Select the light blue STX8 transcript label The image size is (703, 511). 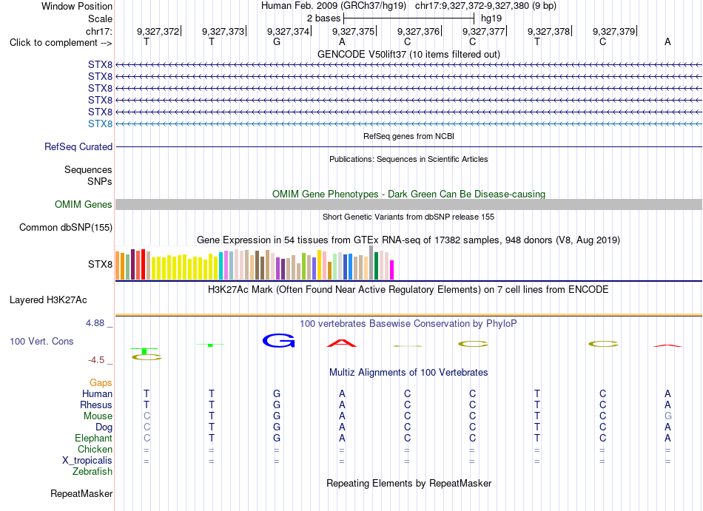(x=100, y=123)
